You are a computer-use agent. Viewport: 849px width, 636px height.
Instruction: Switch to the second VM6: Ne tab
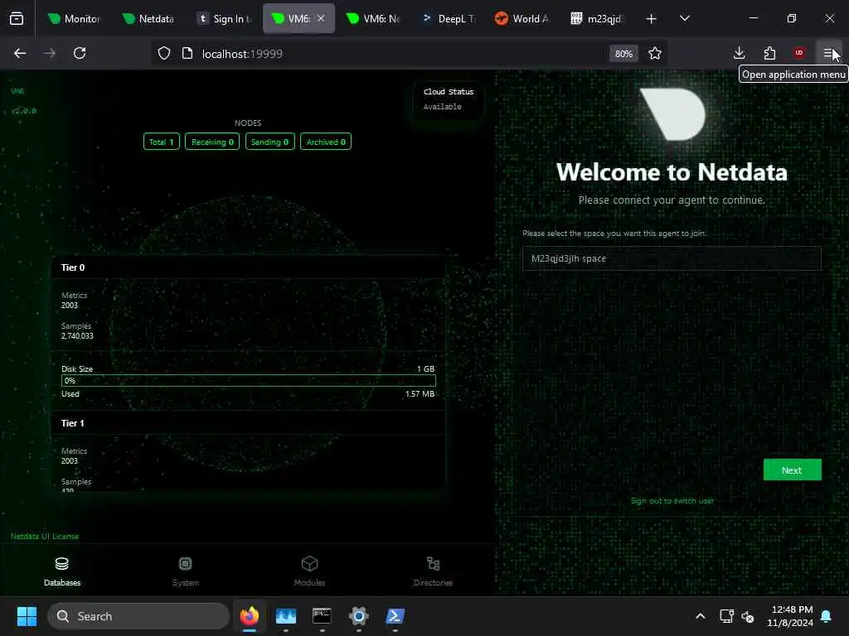[x=373, y=19]
